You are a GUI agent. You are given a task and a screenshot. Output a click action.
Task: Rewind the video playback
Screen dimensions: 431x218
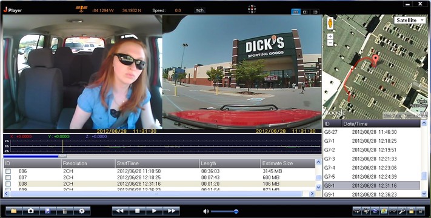pyautogui.click(x=120, y=211)
